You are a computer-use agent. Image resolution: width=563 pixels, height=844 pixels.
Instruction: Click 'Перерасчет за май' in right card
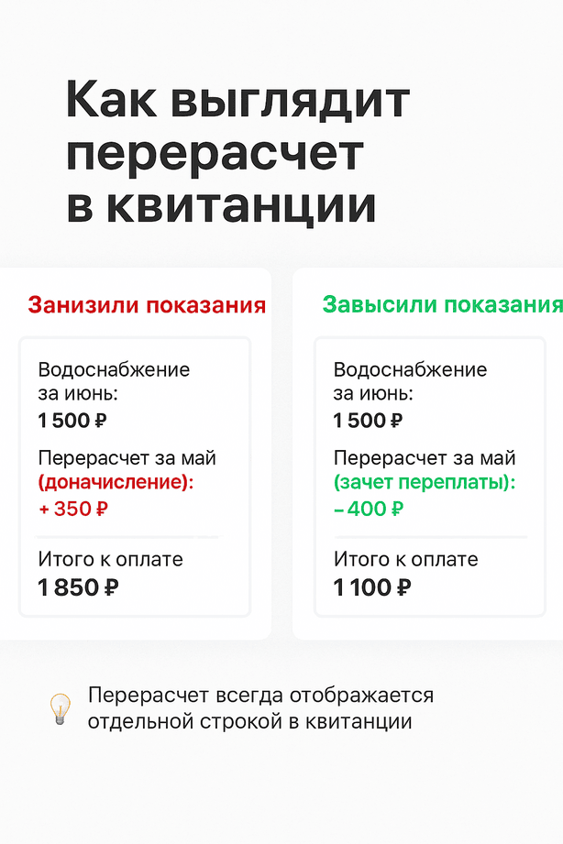(425, 458)
